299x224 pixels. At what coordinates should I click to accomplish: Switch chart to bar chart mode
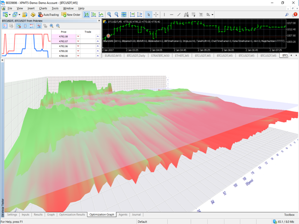click(x=86, y=14)
